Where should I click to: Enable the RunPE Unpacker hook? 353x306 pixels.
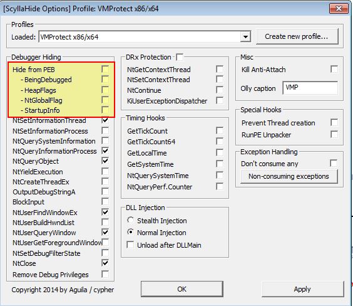click(334, 134)
